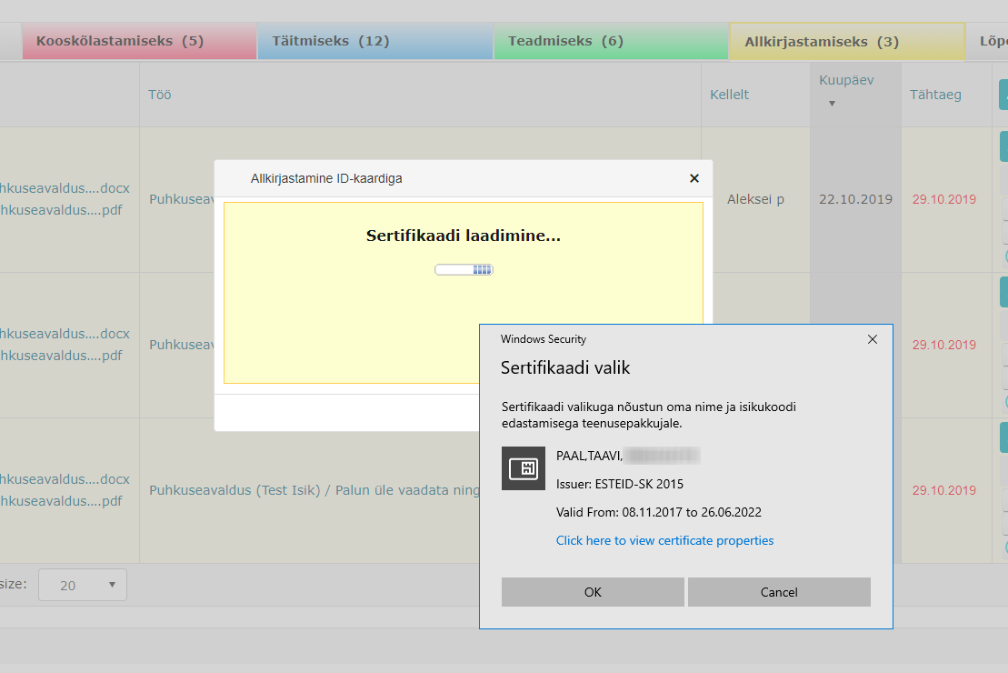Cancel the certificate selection dialog
Image resolution: width=1008 pixels, height=673 pixels.
click(x=779, y=592)
